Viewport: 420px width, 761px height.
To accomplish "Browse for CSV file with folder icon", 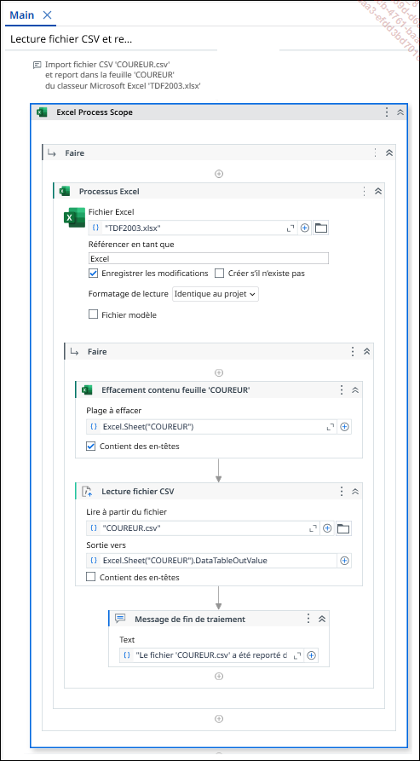I will [x=344, y=528].
